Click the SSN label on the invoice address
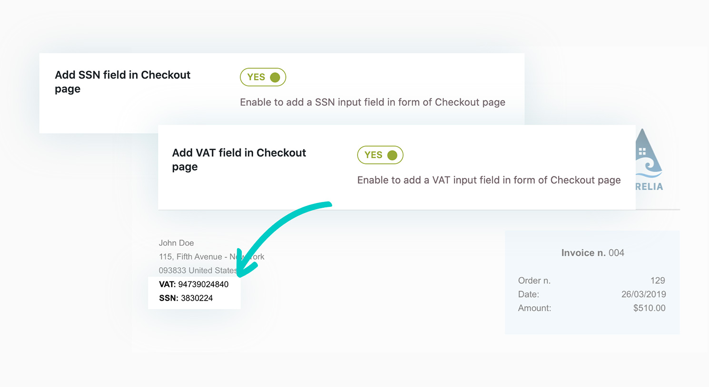709x387 pixels. (167, 298)
